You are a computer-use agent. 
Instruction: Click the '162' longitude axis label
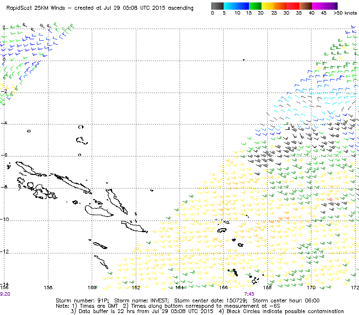(136, 287)
